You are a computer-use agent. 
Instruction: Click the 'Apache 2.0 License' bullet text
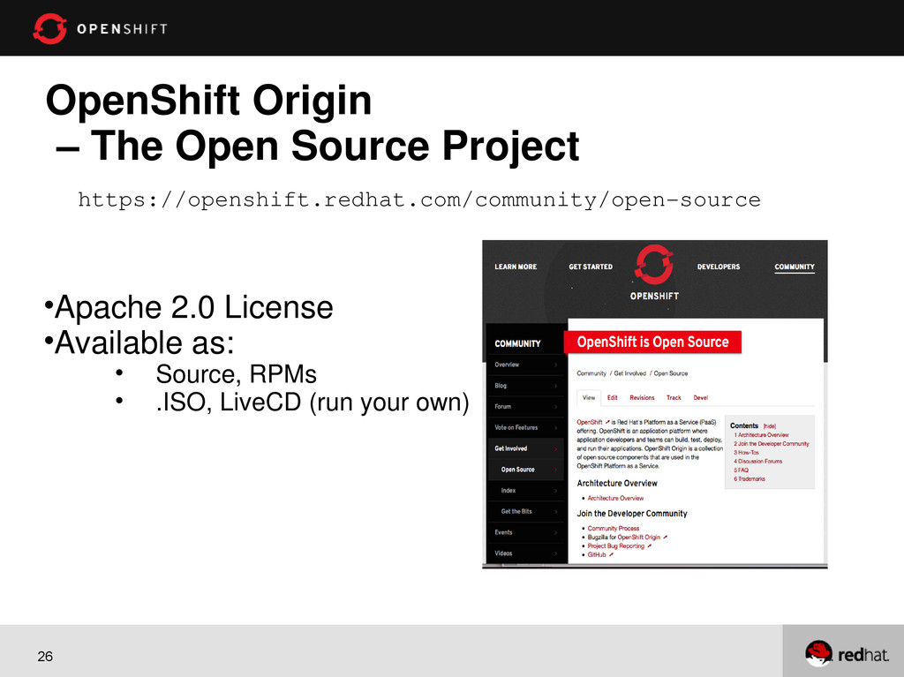(x=193, y=307)
